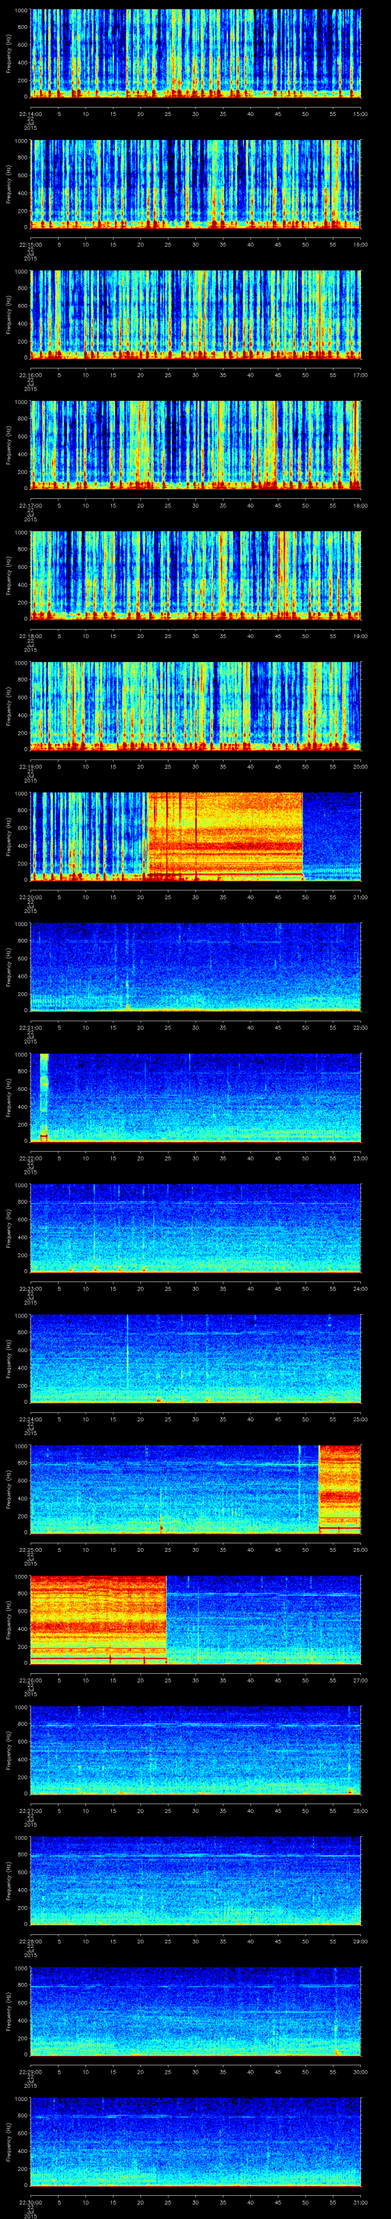The image size is (391, 2219).
Task: Click the 22:16:00 start time label
Action: pos(30,374)
